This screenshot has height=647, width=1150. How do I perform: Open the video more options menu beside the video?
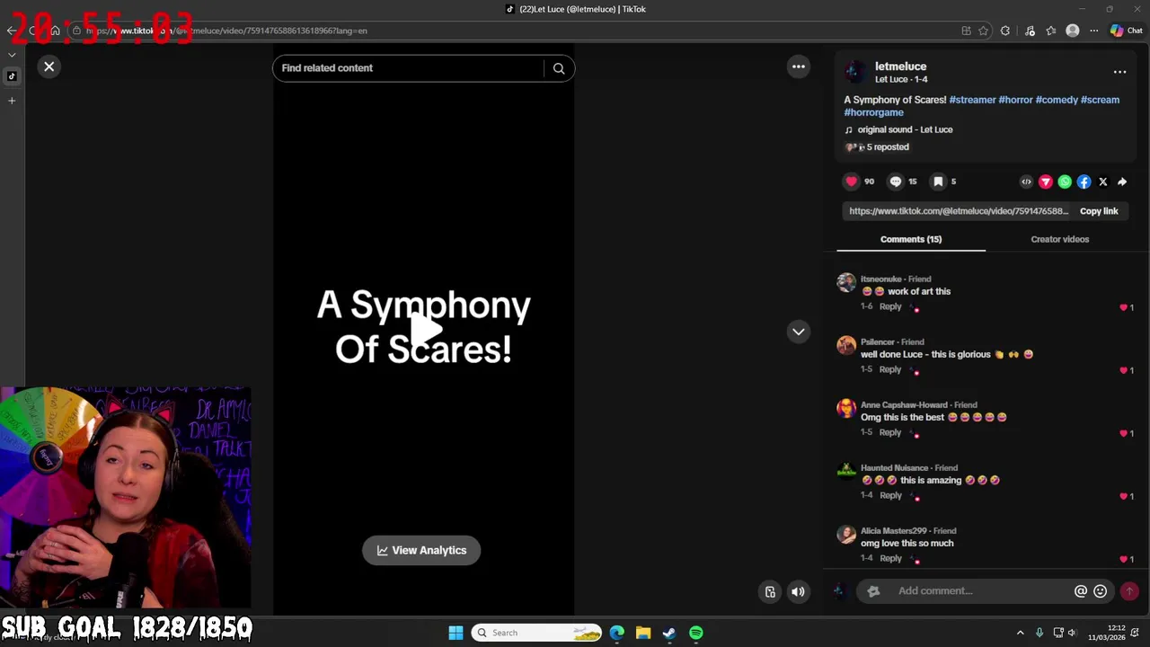point(798,66)
